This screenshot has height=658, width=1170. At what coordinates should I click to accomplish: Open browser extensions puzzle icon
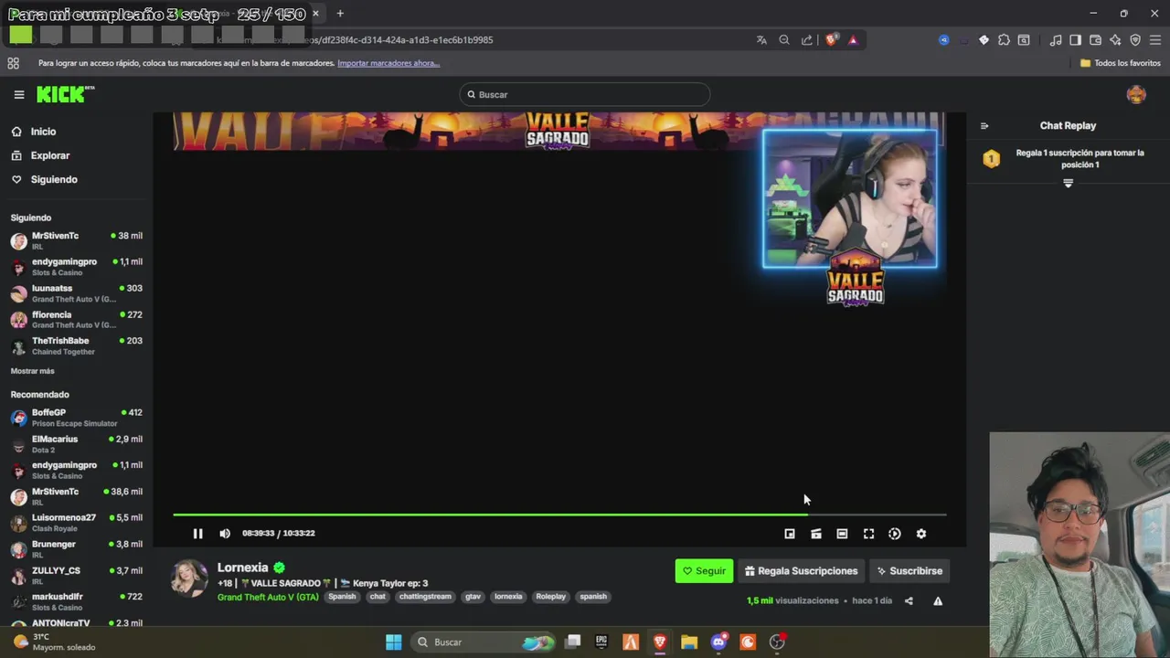tap(1004, 40)
